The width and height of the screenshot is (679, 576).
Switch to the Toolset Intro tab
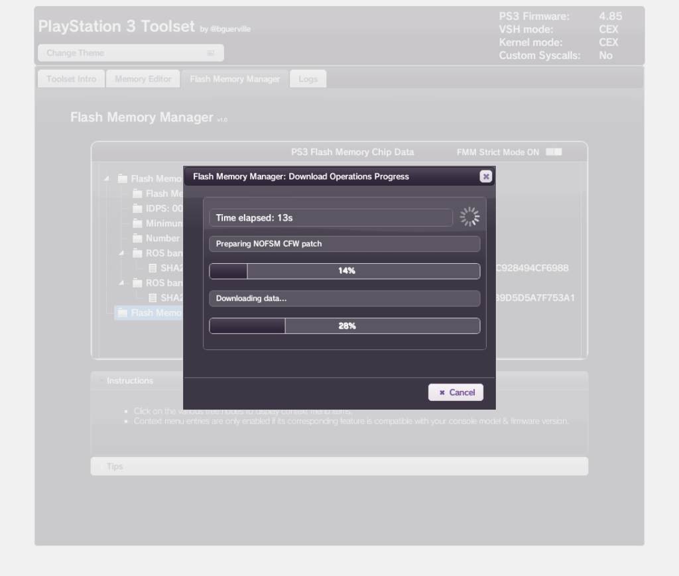[x=72, y=79]
